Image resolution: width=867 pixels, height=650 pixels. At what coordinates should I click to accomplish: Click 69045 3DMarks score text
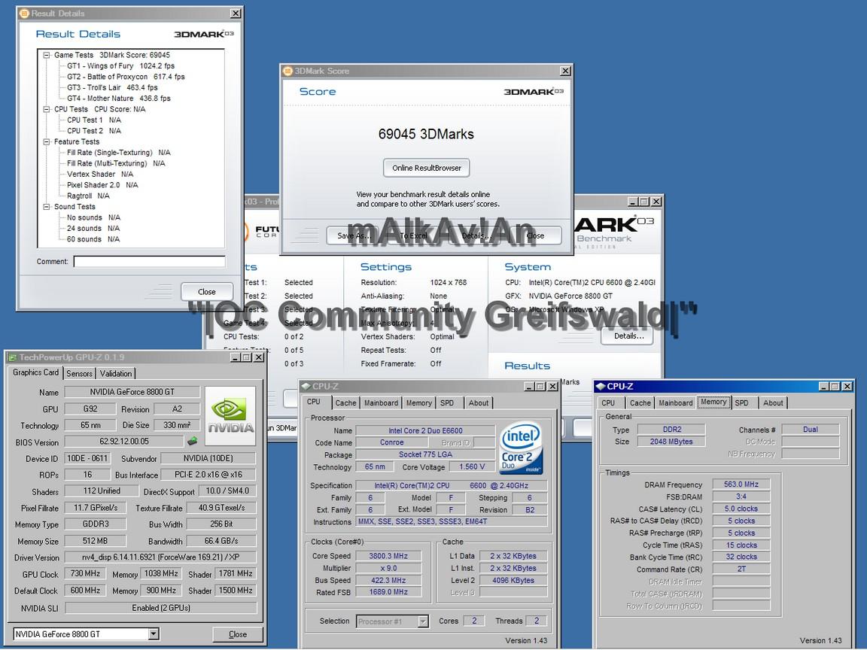tap(426, 135)
